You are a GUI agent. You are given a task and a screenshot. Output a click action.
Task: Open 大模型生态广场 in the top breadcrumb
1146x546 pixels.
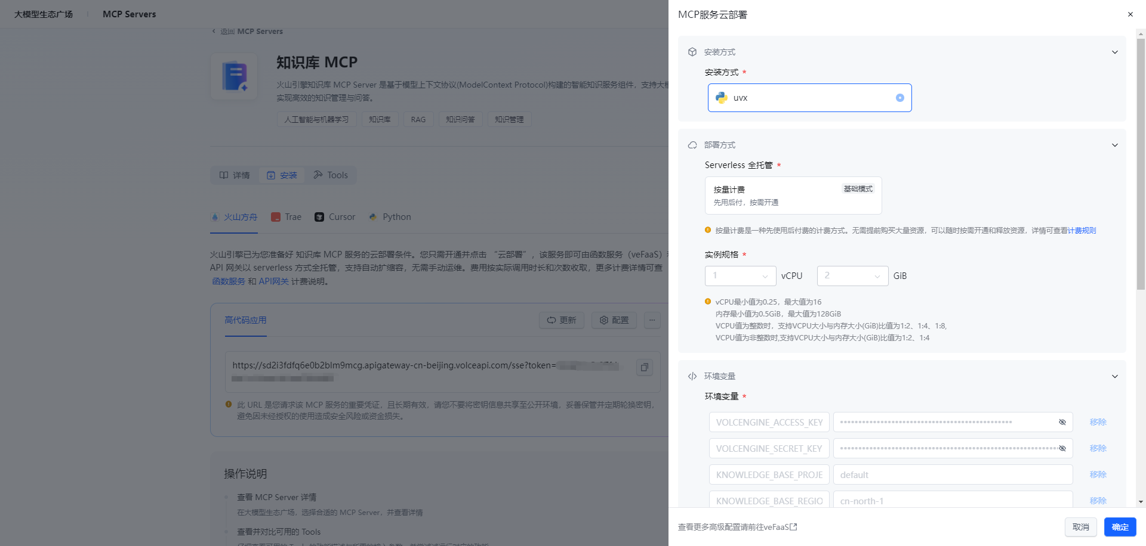coord(44,14)
